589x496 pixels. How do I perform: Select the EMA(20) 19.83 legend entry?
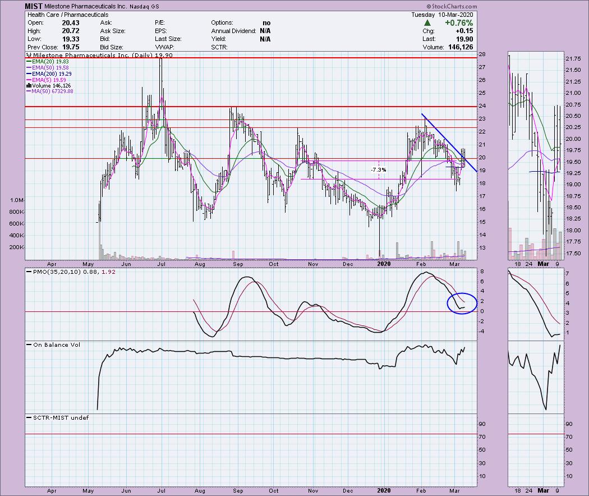pos(47,61)
